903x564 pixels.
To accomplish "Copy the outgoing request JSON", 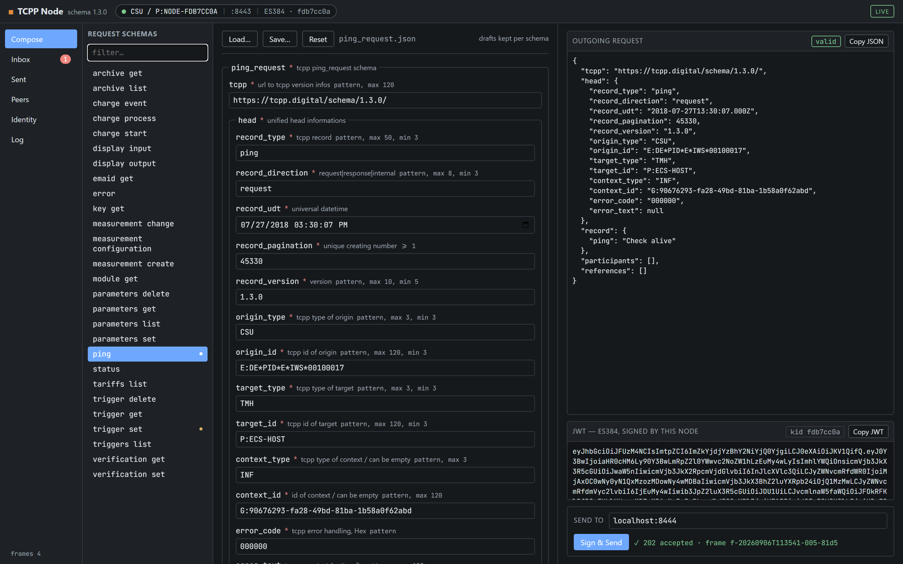I will tap(866, 41).
